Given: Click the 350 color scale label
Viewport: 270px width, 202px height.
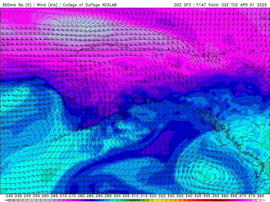Looking at the screenshot, I should (x=207, y=196).
